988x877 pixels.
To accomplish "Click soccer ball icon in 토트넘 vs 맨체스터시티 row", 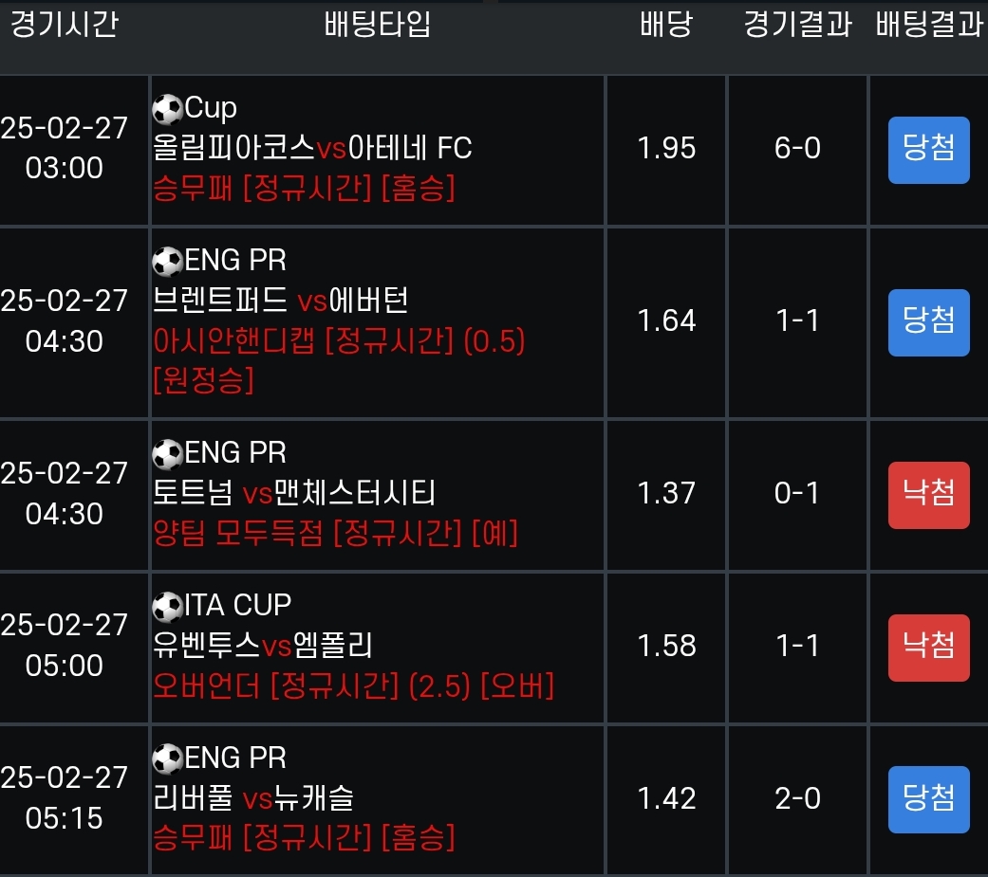I will [x=168, y=453].
